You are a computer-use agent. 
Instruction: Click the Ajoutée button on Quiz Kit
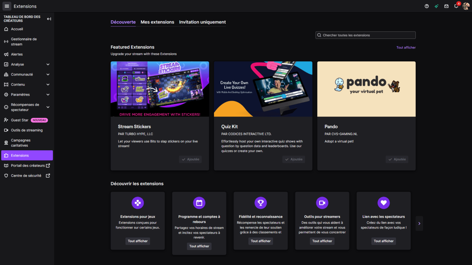[x=293, y=159]
